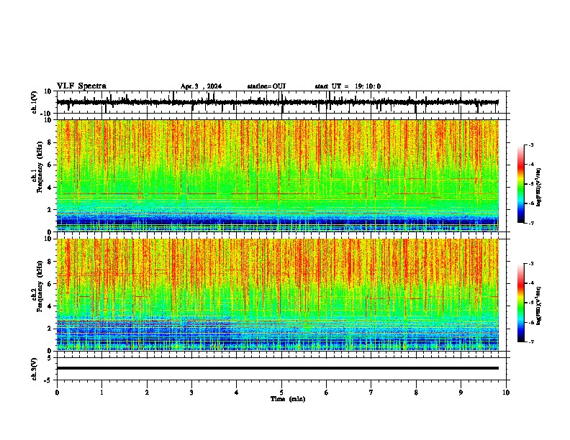This screenshot has width=570, height=440.
Task: Select the "start UT = 19:10:0" text
Action: (x=348, y=86)
